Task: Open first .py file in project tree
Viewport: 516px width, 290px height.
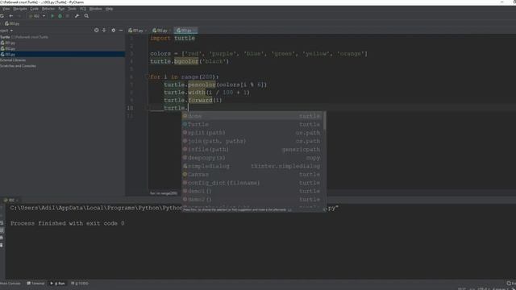Action: [8, 43]
